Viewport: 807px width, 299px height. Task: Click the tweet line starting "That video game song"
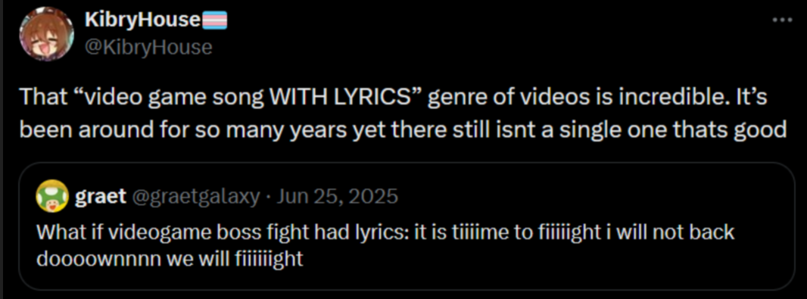pyautogui.click(x=394, y=97)
